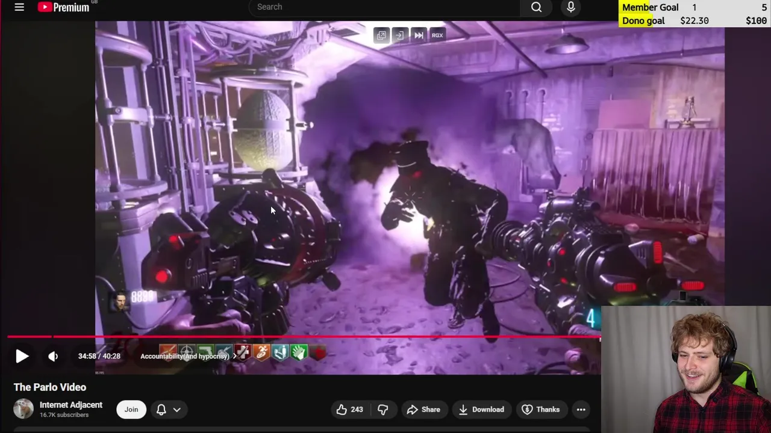771x433 pixels.
Task: Visit the Internet Adjacent channel name
Action: [71, 405]
